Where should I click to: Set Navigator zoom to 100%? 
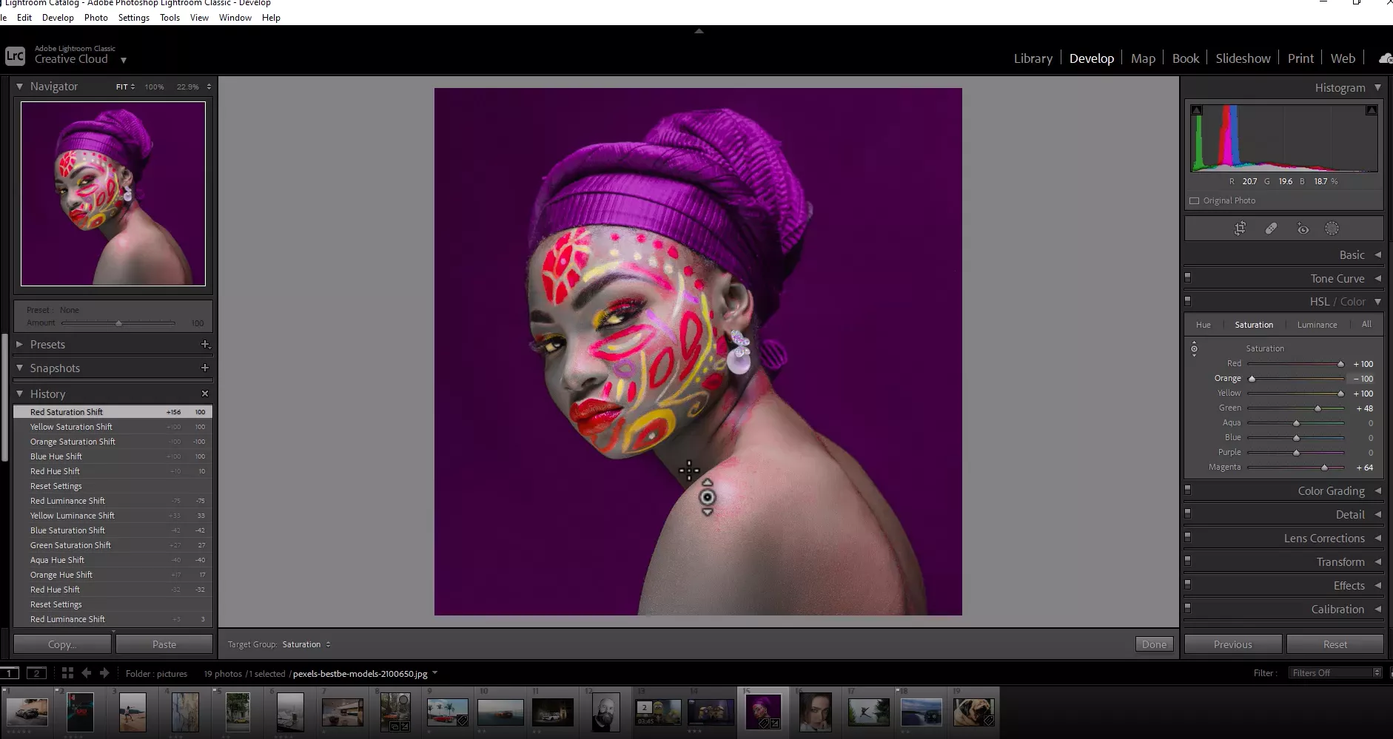tap(154, 87)
